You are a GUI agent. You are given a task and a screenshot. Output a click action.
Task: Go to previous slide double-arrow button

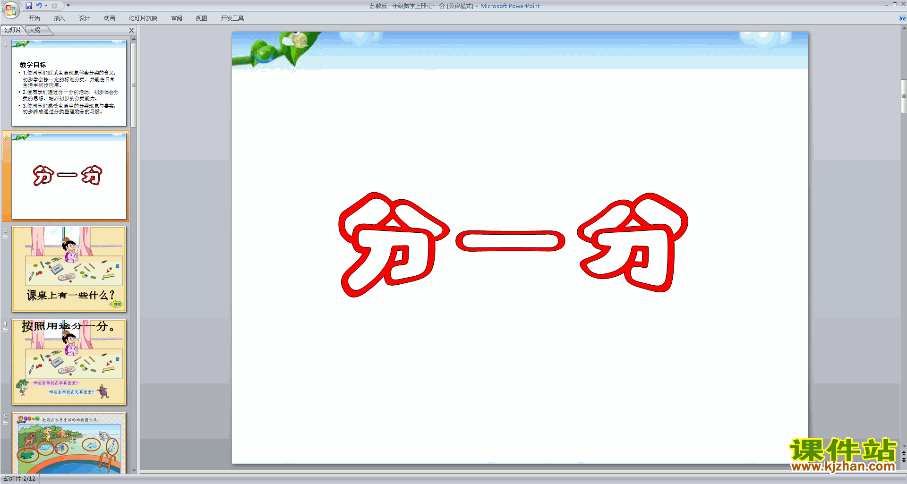click(904, 453)
